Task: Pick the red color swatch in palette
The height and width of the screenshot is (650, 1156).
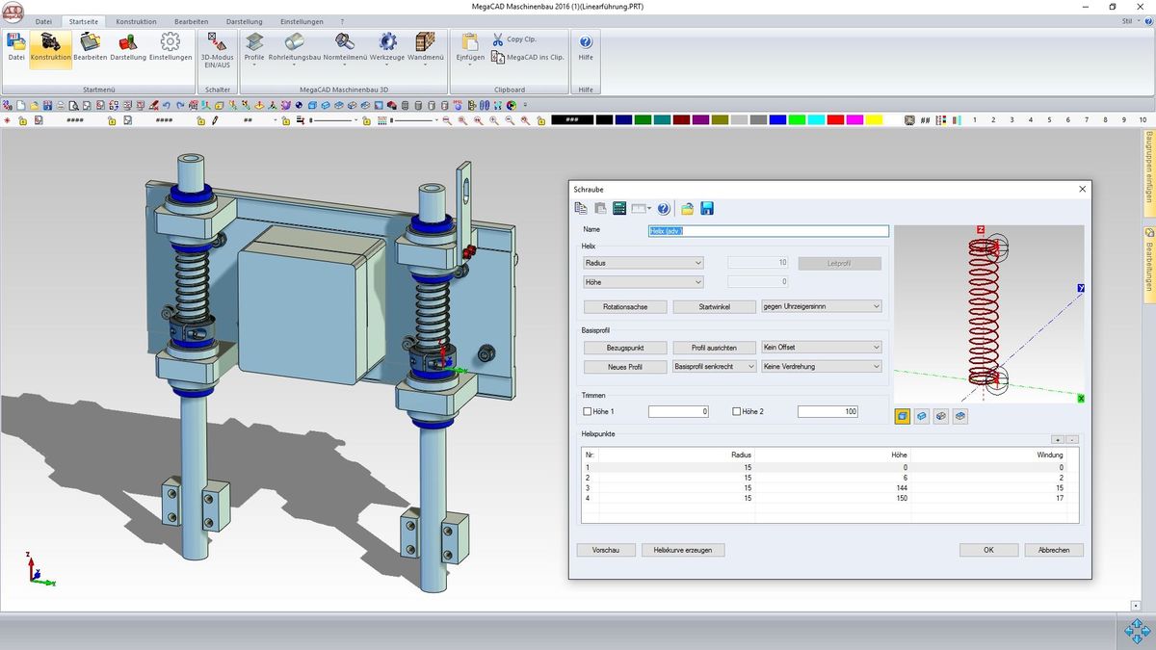Action: point(834,120)
